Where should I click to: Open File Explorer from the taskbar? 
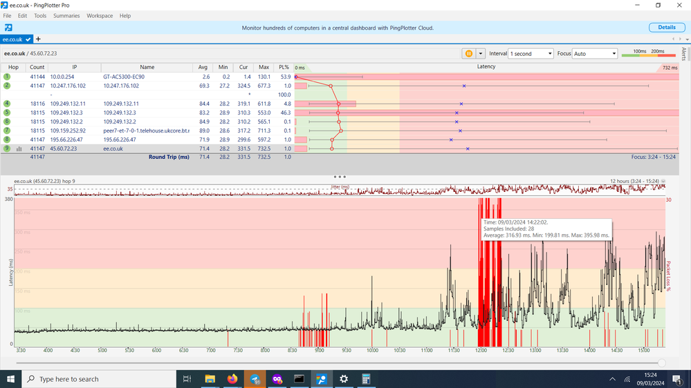click(210, 379)
